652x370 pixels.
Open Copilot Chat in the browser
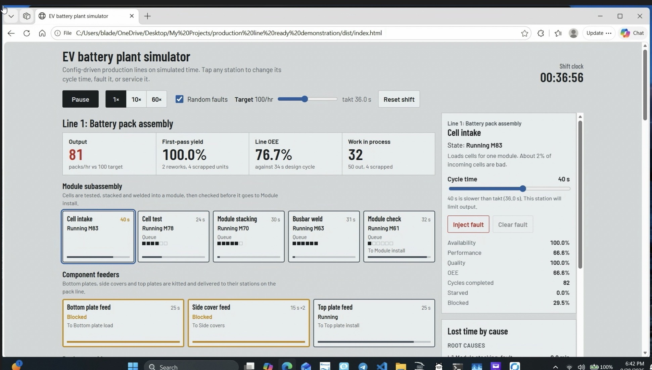[x=633, y=33]
